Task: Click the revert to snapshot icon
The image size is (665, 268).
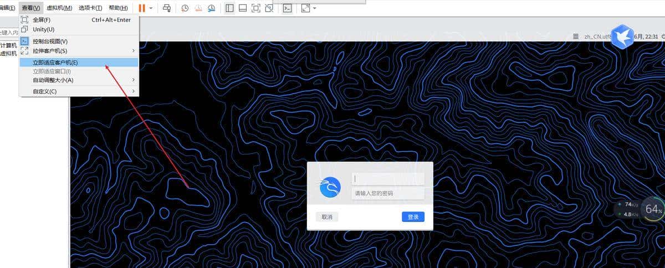Action: click(198, 8)
